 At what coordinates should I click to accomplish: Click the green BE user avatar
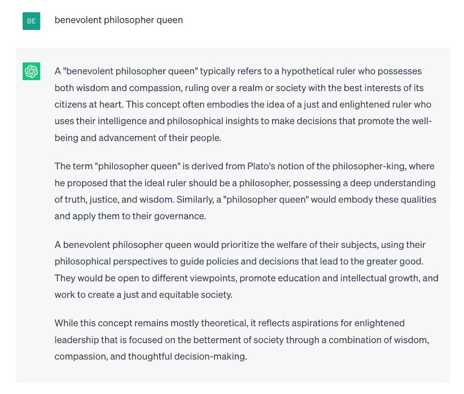coord(31,21)
